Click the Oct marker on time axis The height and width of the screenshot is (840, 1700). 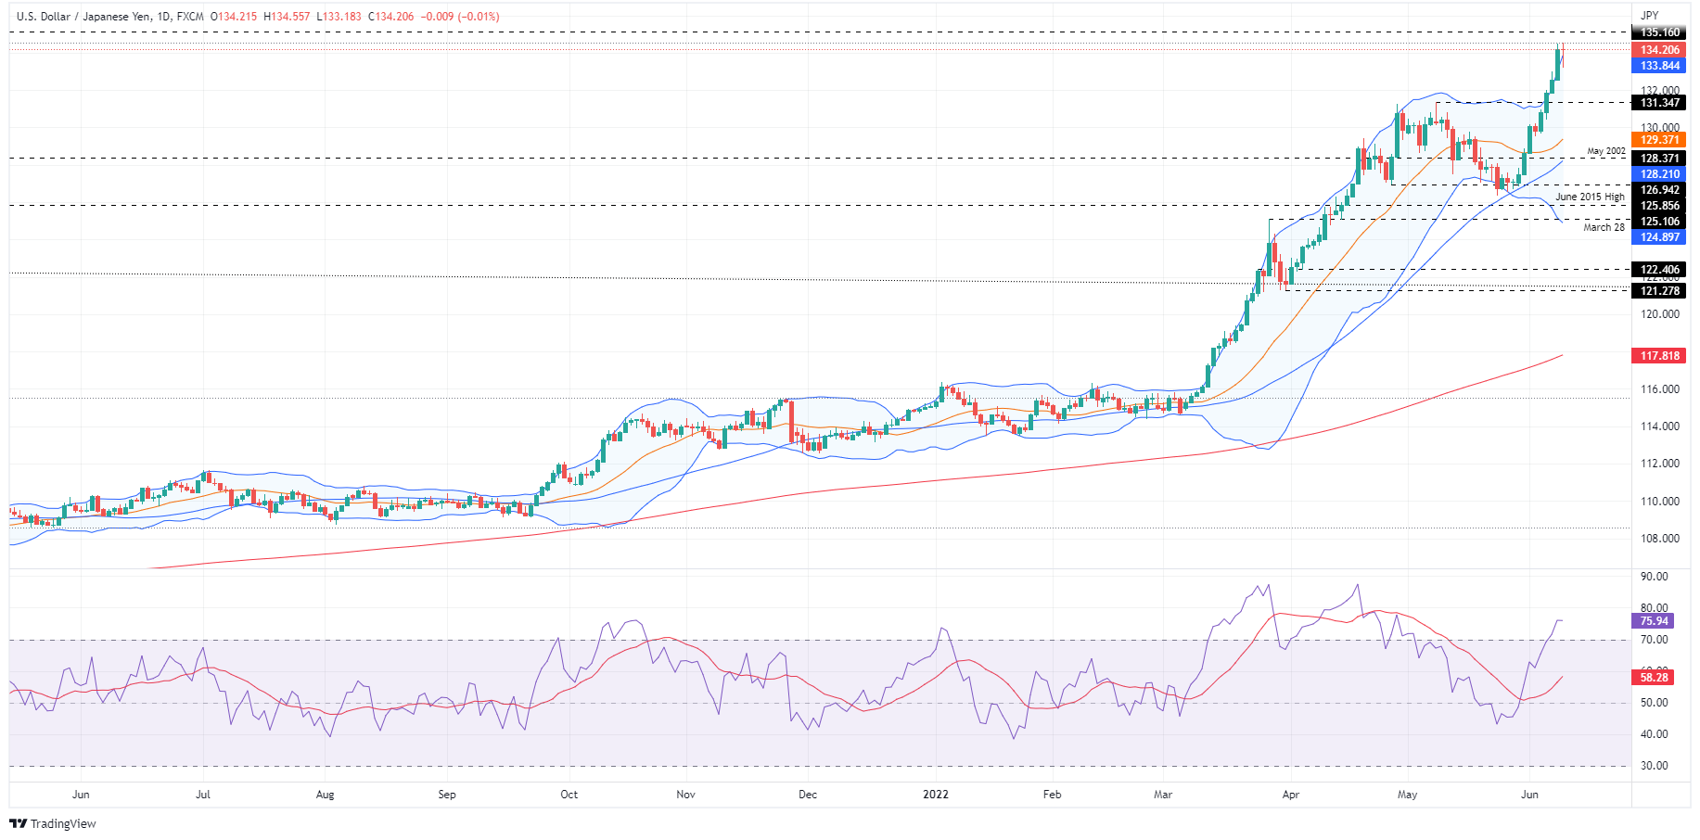[x=569, y=795]
